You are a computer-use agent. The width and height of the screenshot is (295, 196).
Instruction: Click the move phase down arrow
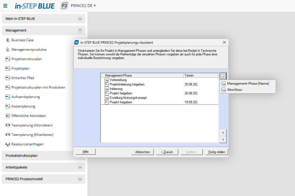pyautogui.click(x=223, y=139)
